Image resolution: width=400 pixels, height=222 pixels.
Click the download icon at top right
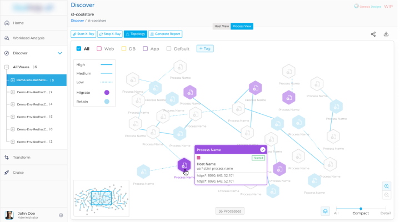pyautogui.click(x=386, y=34)
